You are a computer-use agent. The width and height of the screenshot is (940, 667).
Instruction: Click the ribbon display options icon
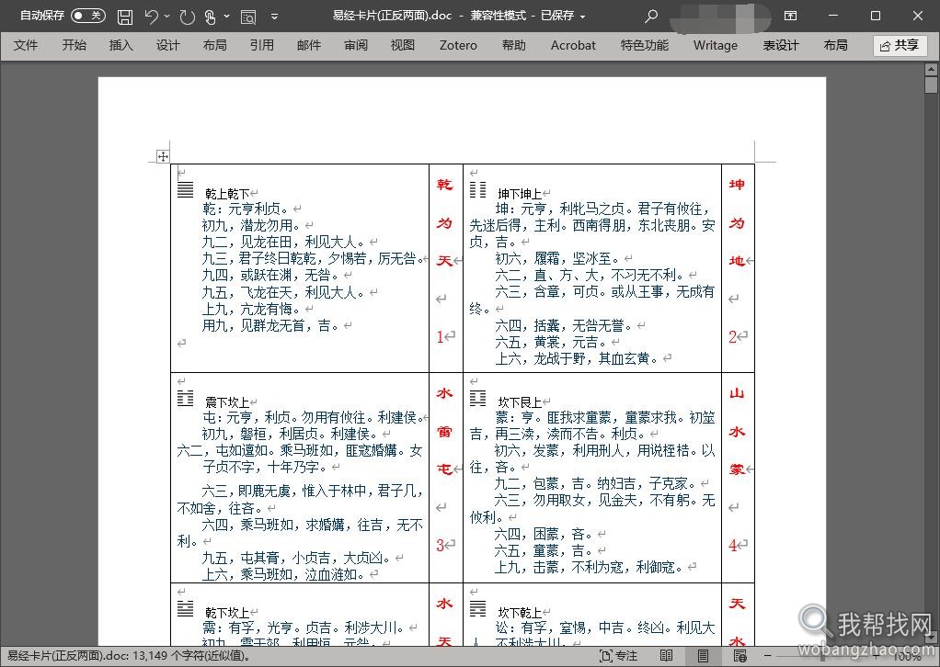[x=791, y=16]
